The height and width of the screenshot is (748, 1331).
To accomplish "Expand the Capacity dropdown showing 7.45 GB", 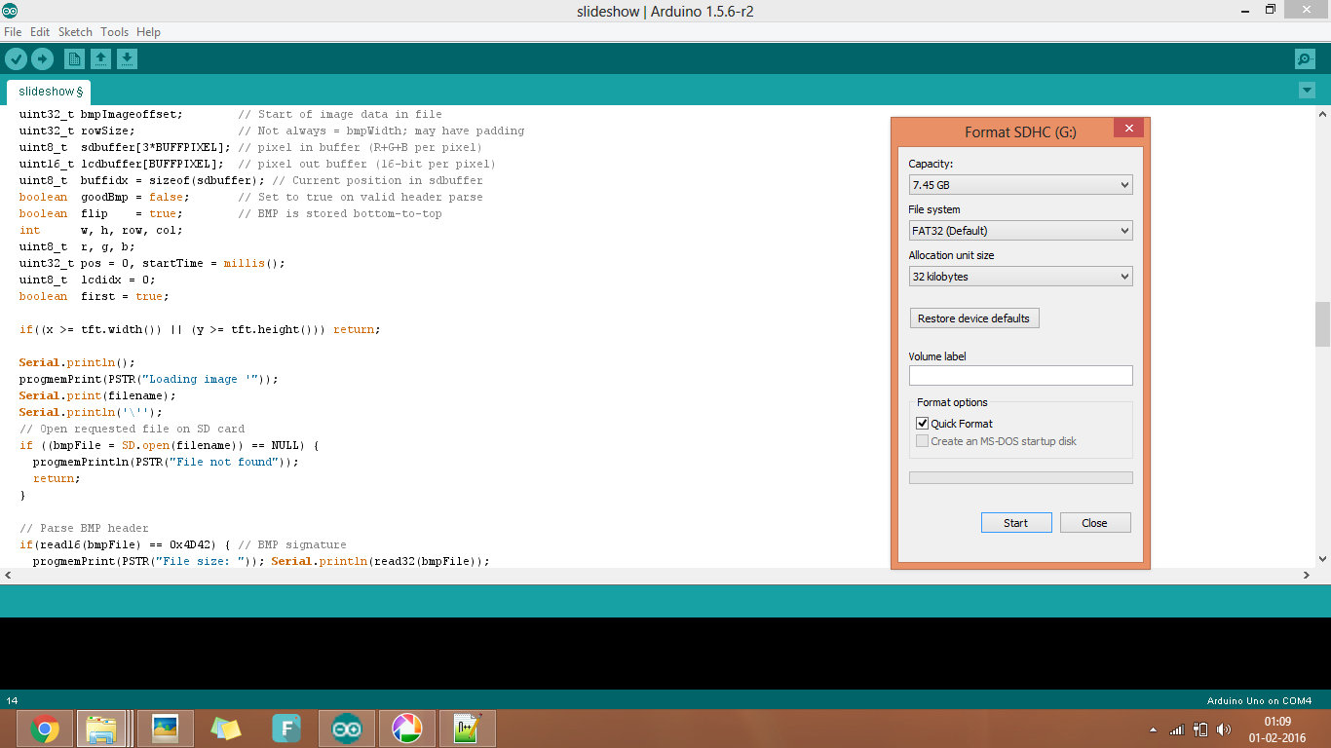I will click(x=1020, y=184).
